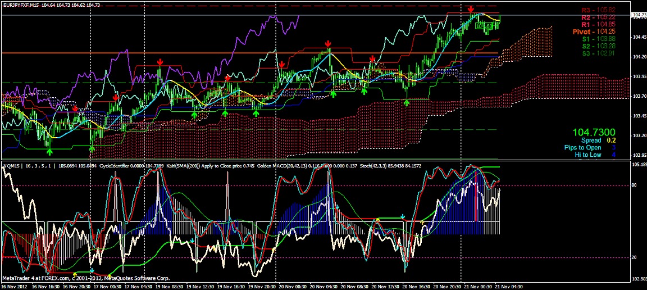Click the red sell arrow above the 21 Nov peak
The image size is (647, 290).
pos(471,8)
